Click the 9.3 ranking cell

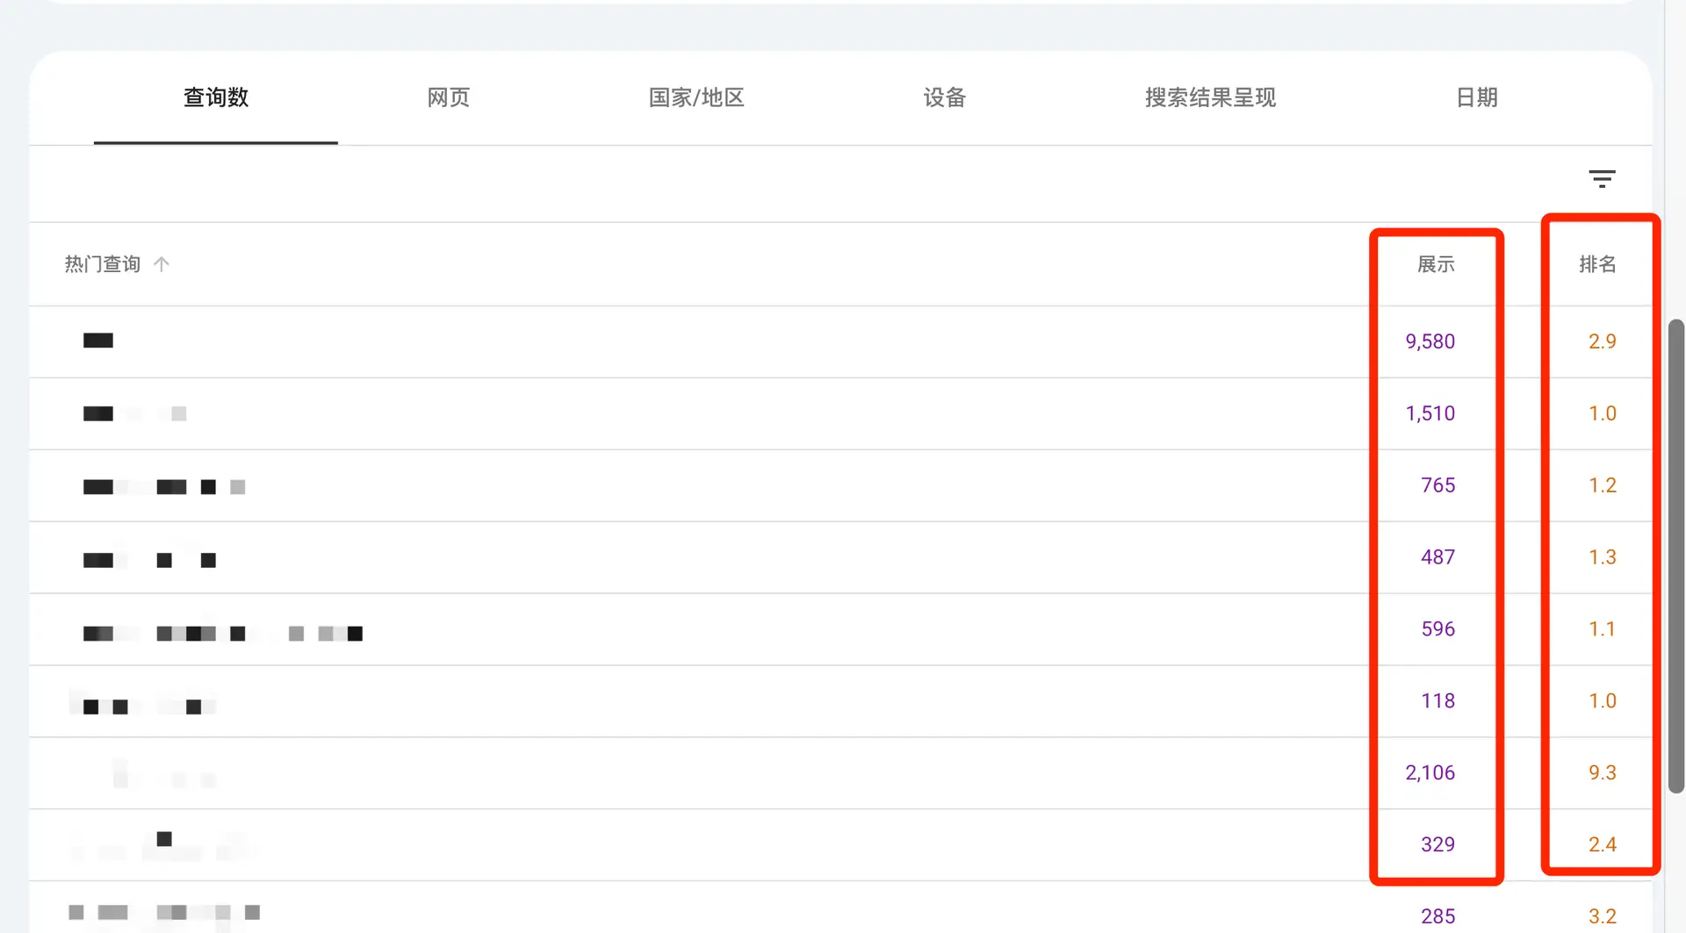[x=1603, y=773]
